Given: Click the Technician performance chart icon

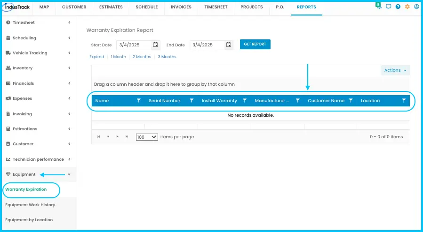Looking at the screenshot, I should (8, 159).
